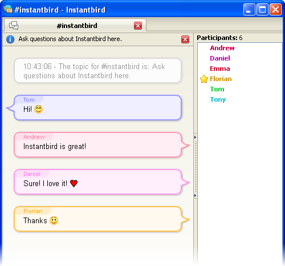
Task: Dismiss the topic notification bar
Action: coord(185,39)
